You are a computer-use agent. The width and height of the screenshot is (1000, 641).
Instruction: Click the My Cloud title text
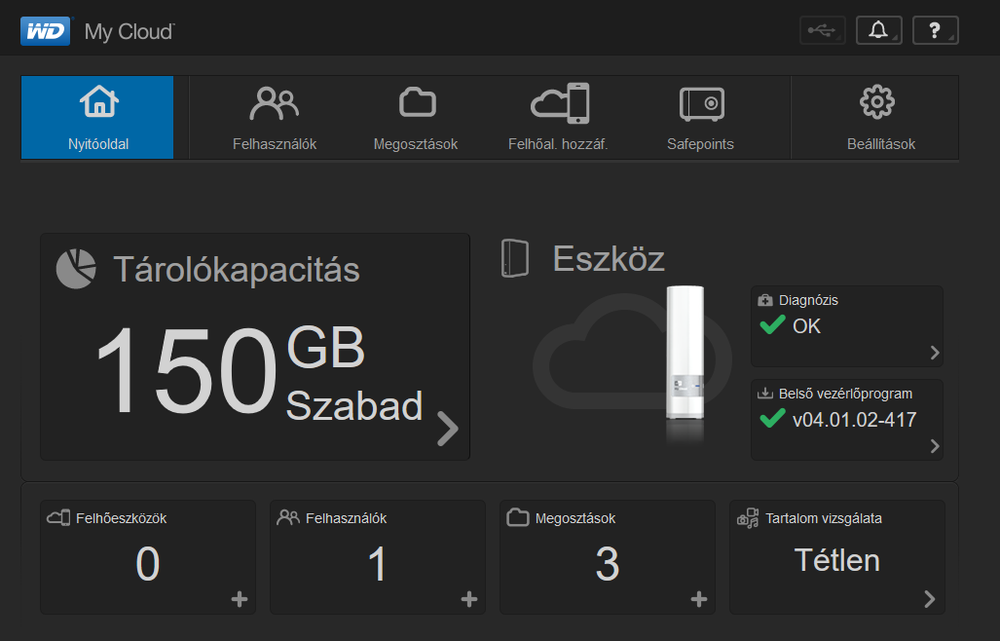(x=130, y=31)
